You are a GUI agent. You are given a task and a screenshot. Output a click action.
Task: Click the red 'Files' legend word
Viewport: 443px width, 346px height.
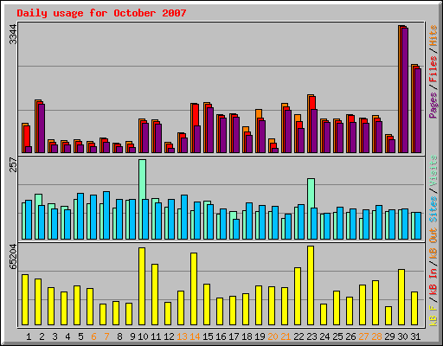point(433,68)
